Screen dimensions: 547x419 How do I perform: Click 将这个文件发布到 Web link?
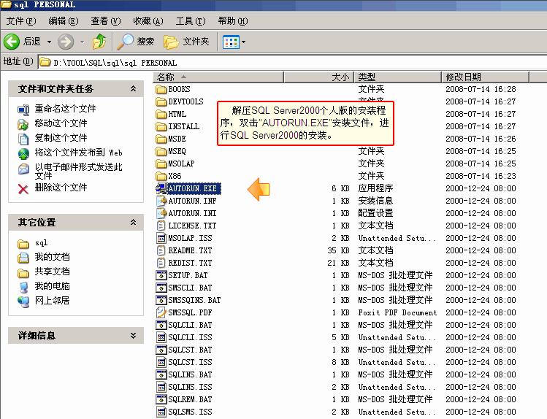pyautogui.click(x=78, y=153)
